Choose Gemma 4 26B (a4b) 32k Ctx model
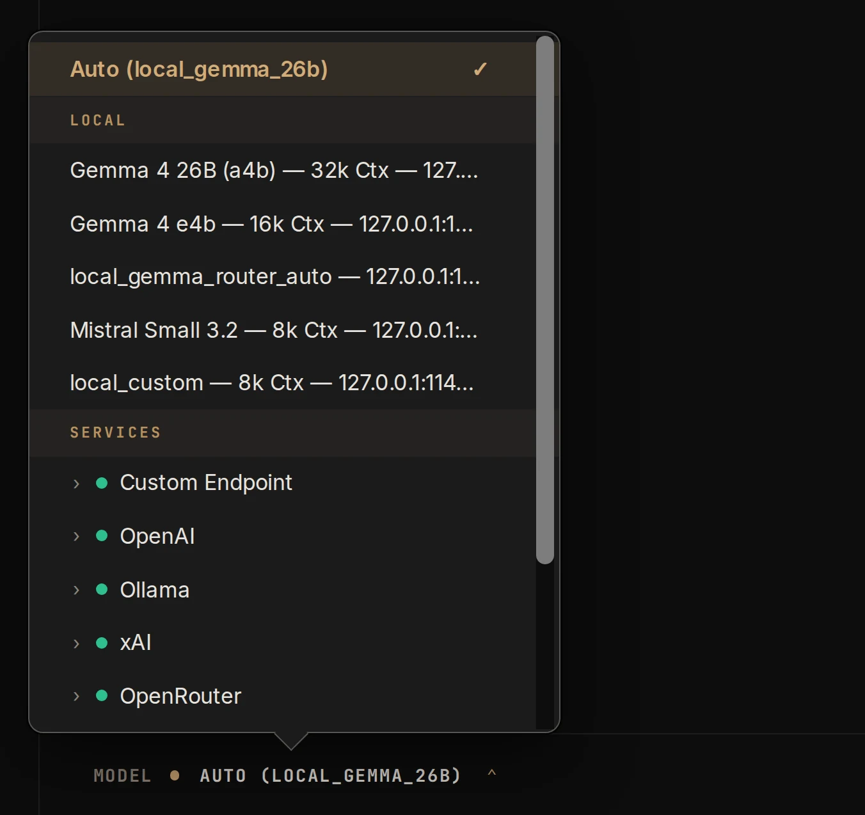865x815 pixels. (282, 170)
